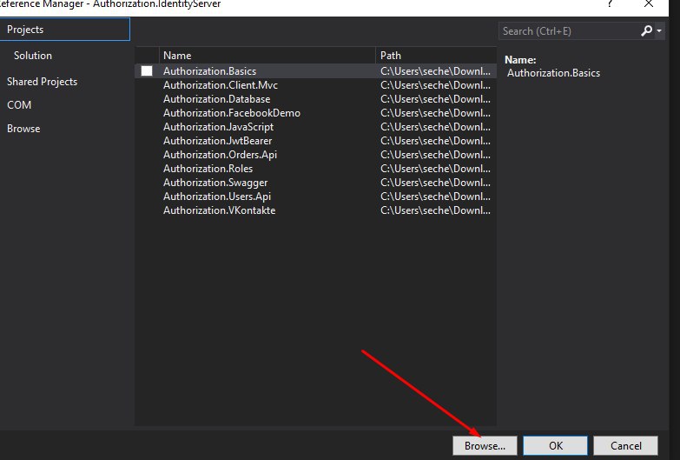Screen dimensions: 680x460
Task: Switch to the COM category
Action: click(x=19, y=105)
